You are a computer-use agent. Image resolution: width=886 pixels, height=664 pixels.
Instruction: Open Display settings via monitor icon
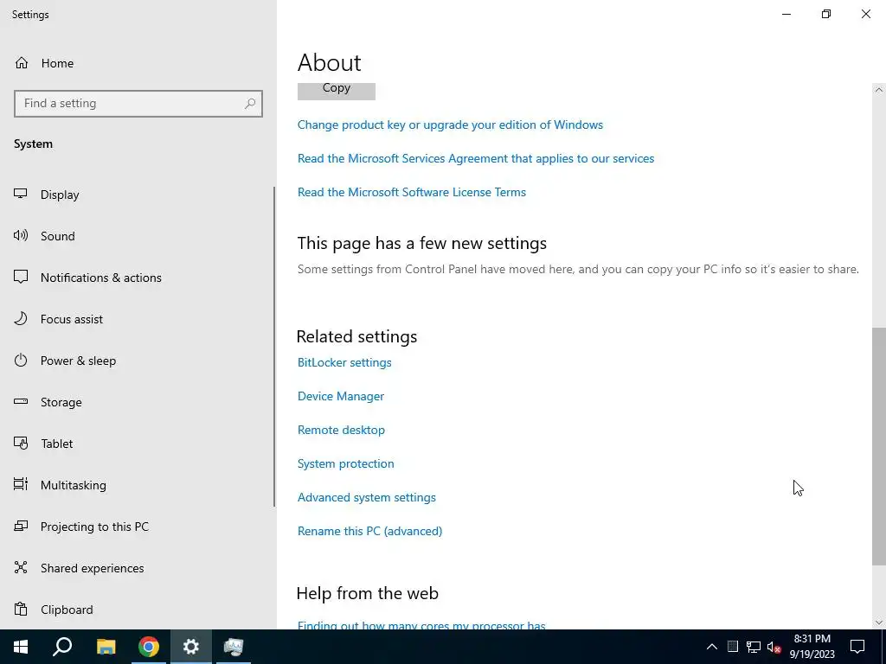[x=21, y=194]
